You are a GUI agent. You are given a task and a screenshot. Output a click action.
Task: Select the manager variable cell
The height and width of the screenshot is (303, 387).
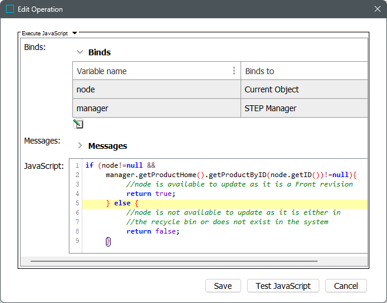[x=156, y=108]
